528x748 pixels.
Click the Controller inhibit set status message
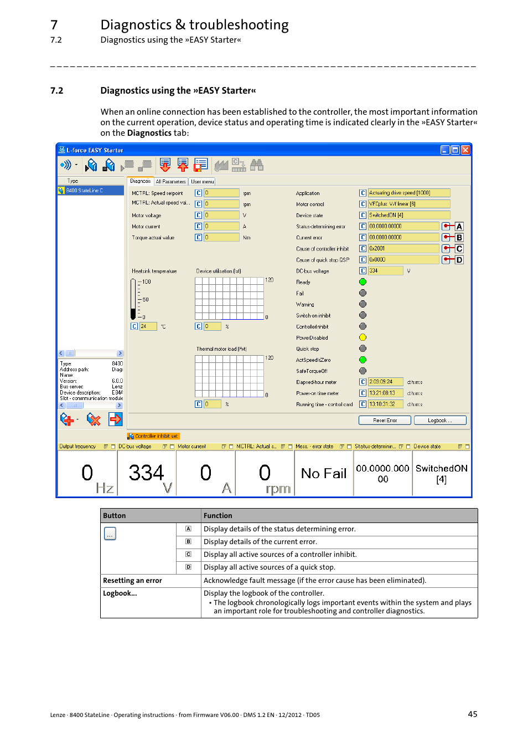(x=153, y=437)
